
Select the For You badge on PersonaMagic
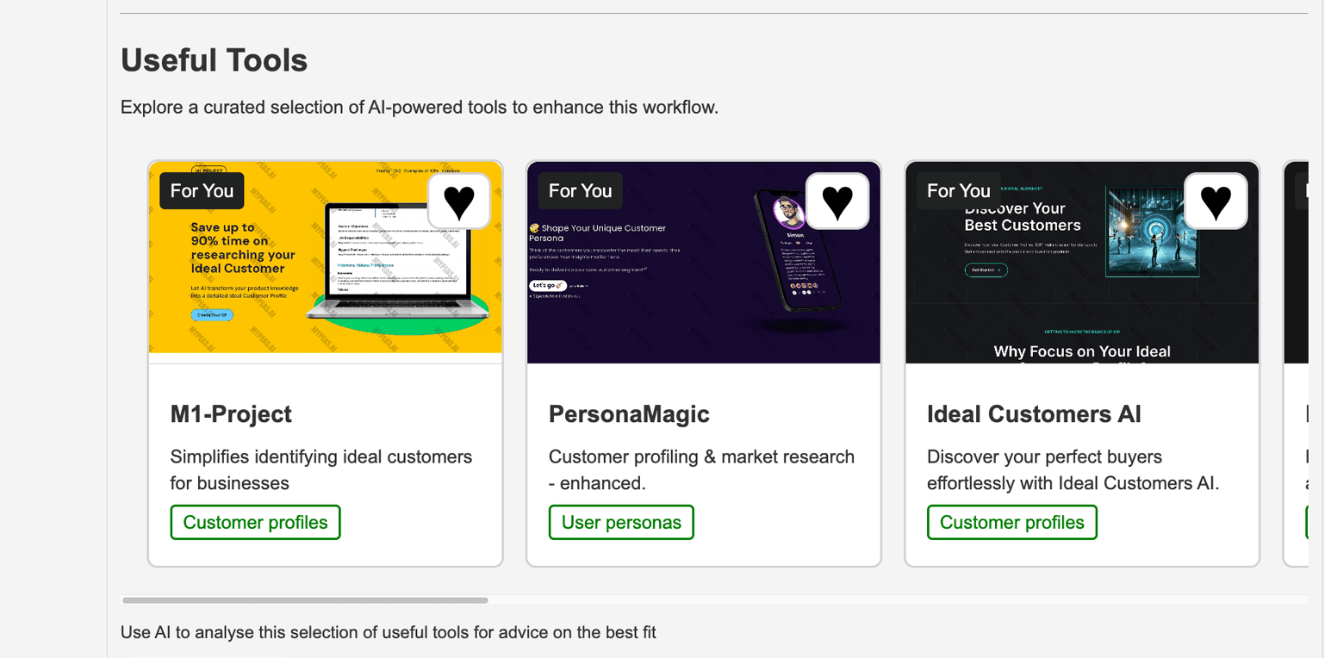580,191
